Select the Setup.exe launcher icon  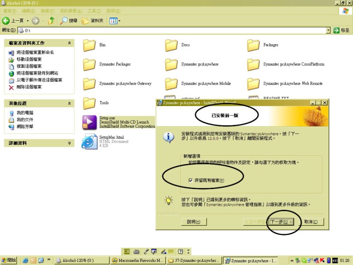[x=90, y=122]
